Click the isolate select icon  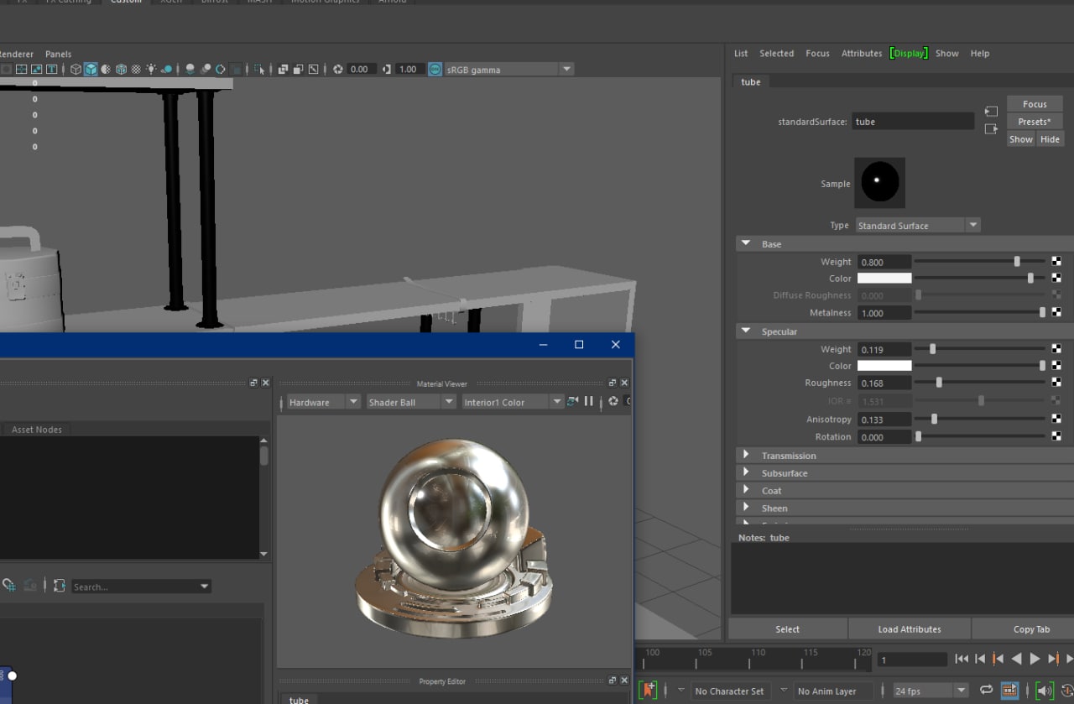click(x=260, y=70)
